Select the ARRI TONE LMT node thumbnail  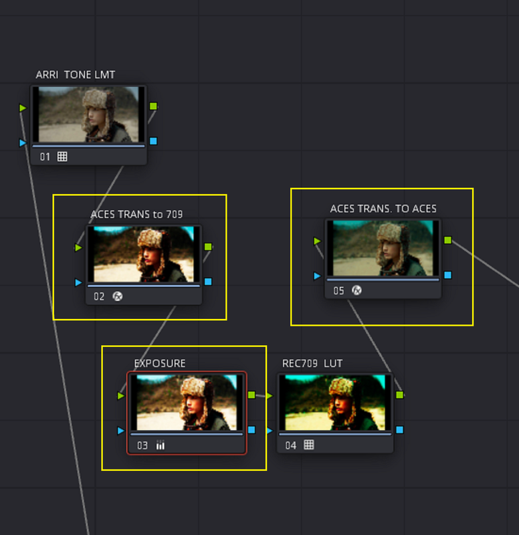click(x=89, y=114)
